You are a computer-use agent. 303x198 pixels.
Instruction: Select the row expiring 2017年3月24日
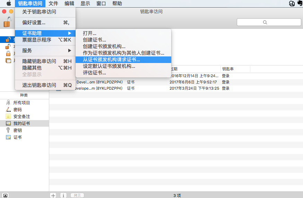pyautogui.click(x=176, y=88)
